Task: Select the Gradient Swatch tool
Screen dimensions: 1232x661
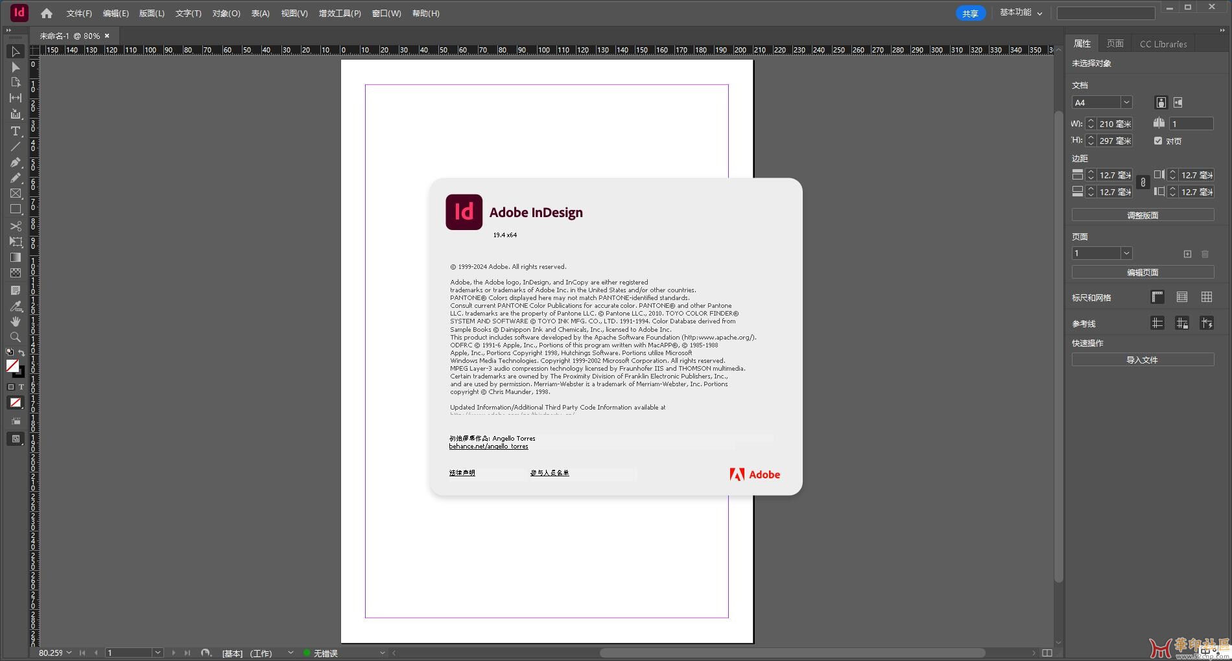Action: pos(16,257)
